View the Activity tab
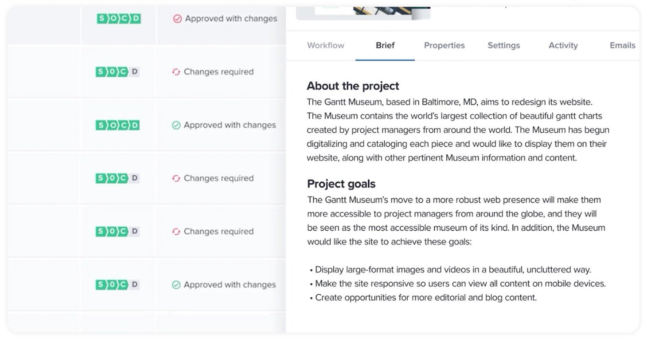 coord(563,45)
